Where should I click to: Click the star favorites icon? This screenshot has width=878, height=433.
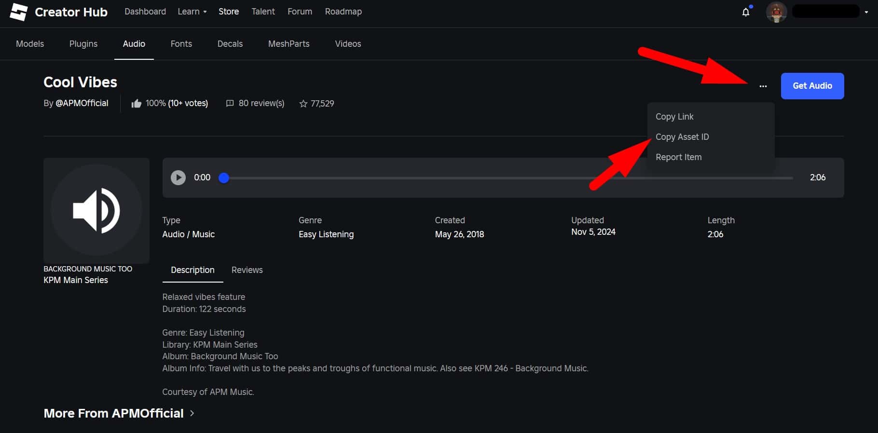[x=303, y=104]
